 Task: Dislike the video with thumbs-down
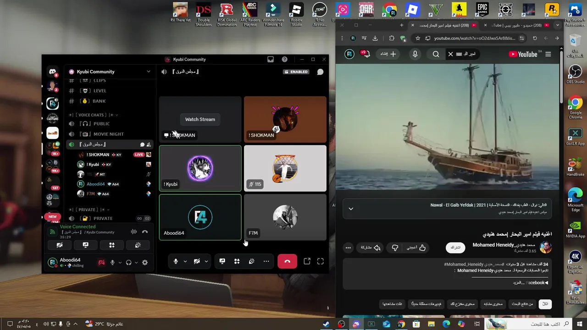coord(395,248)
